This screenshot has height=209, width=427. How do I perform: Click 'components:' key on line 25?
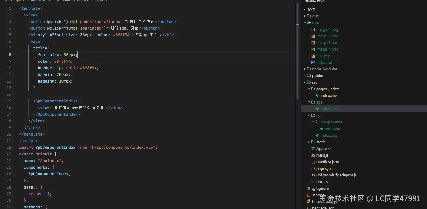(36, 167)
